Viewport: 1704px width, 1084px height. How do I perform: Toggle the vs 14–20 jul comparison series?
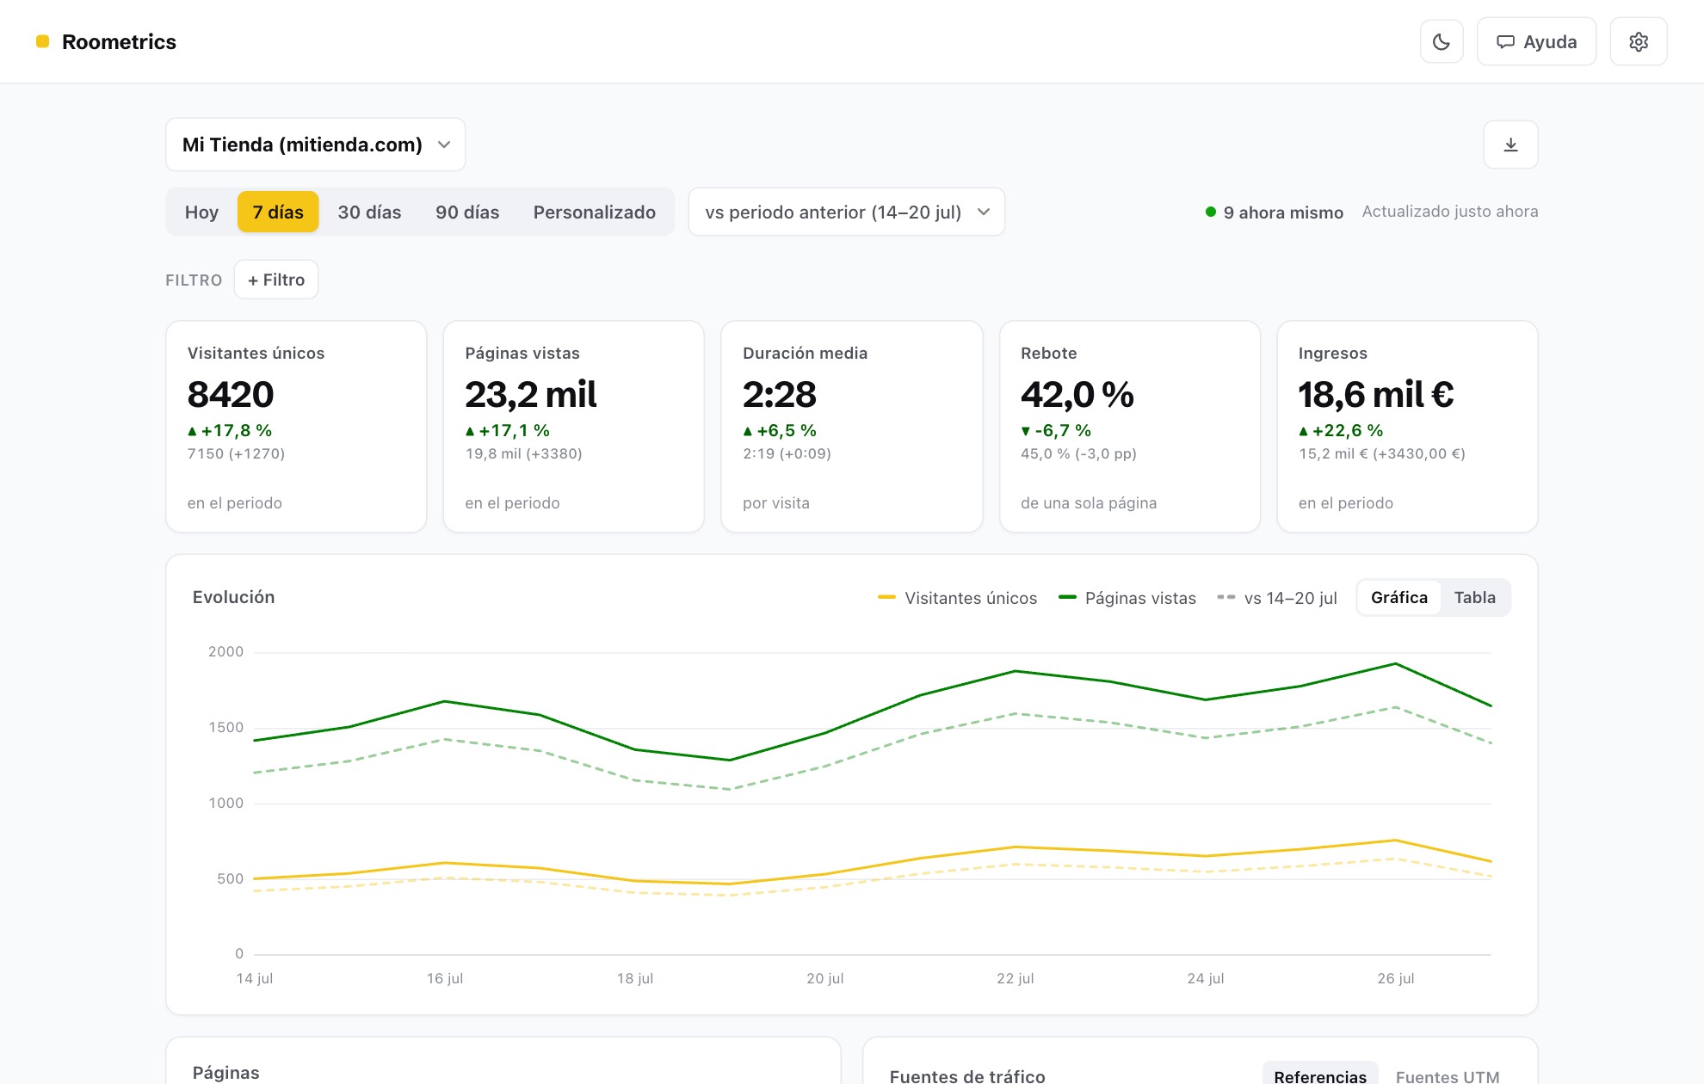coord(1277,598)
